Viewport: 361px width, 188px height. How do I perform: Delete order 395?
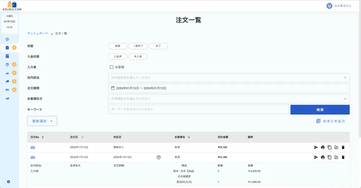pos(343,147)
